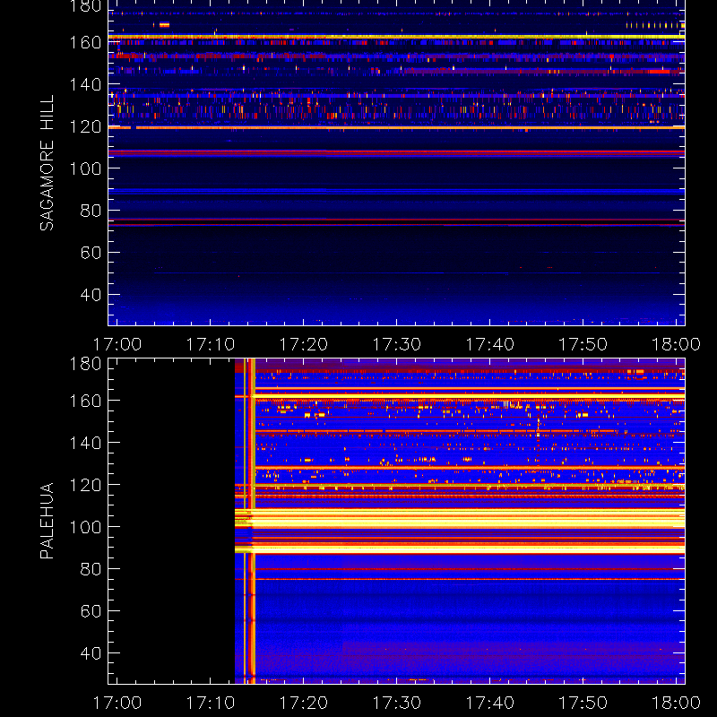Click 17:40 time label under Palehua plot

coord(490,703)
